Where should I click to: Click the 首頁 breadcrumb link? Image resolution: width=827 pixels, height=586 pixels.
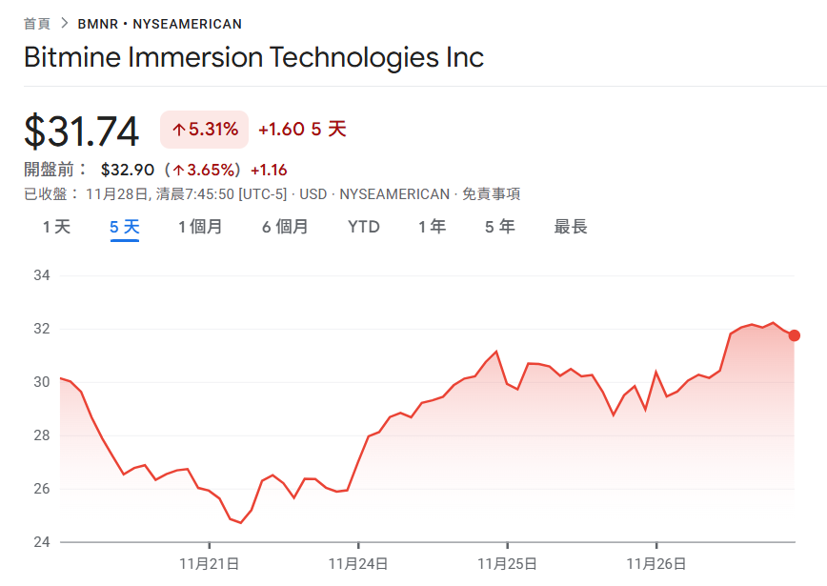37,24
